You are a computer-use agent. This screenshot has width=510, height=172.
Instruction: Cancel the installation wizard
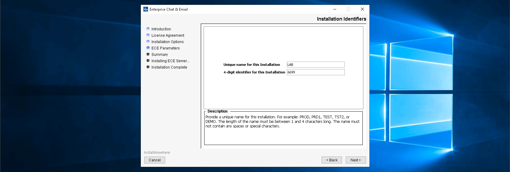(x=155, y=160)
